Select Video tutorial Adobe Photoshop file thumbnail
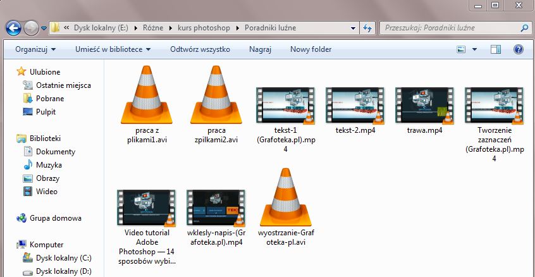Viewport: 535px width, 277px height. (147, 207)
